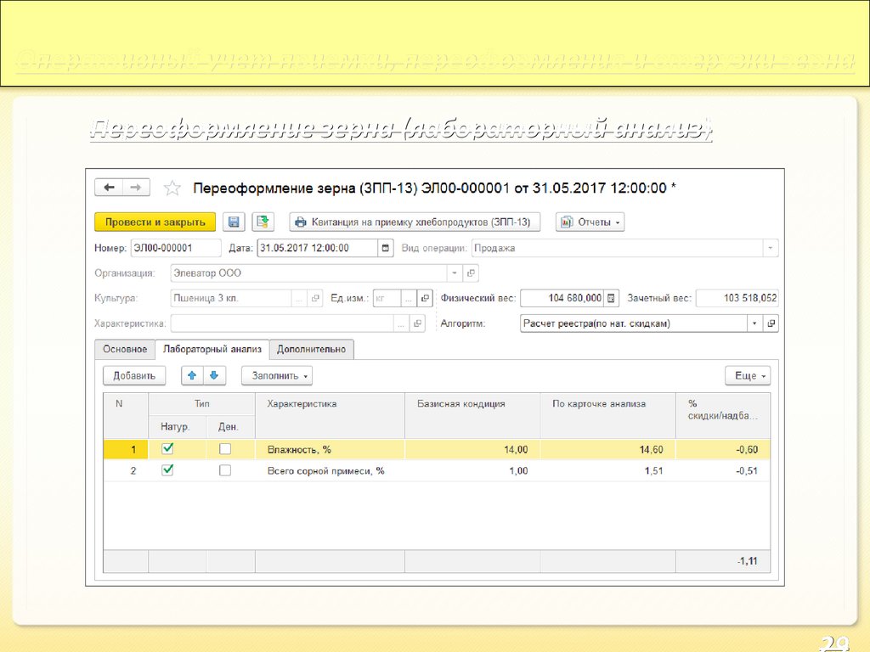Click the save diskette icon
The image size is (870, 652).
234,222
